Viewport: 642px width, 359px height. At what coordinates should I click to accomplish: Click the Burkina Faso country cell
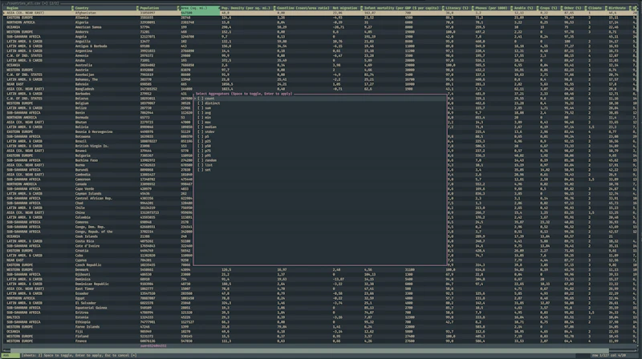click(87, 160)
